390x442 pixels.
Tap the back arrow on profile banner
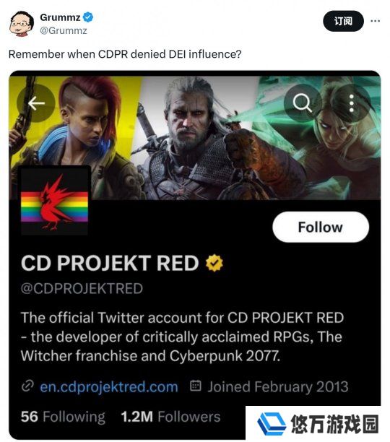pos(36,103)
